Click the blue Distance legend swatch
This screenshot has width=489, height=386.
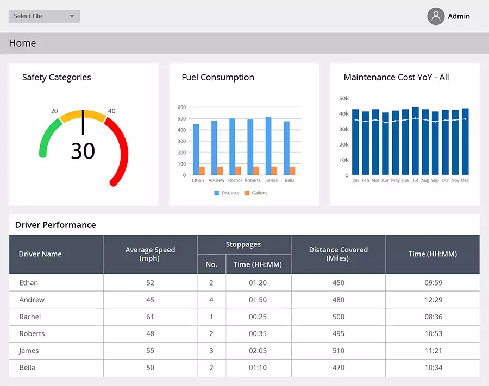(216, 193)
